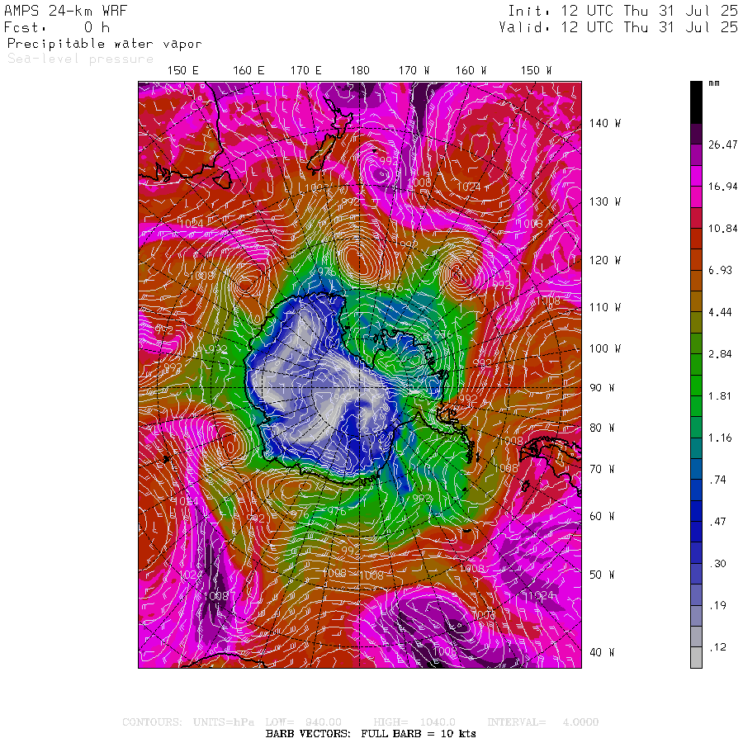This screenshot has width=743, height=743.
Task: Click the lightest gray bottom color bar segment
Action: click(696, 658)
